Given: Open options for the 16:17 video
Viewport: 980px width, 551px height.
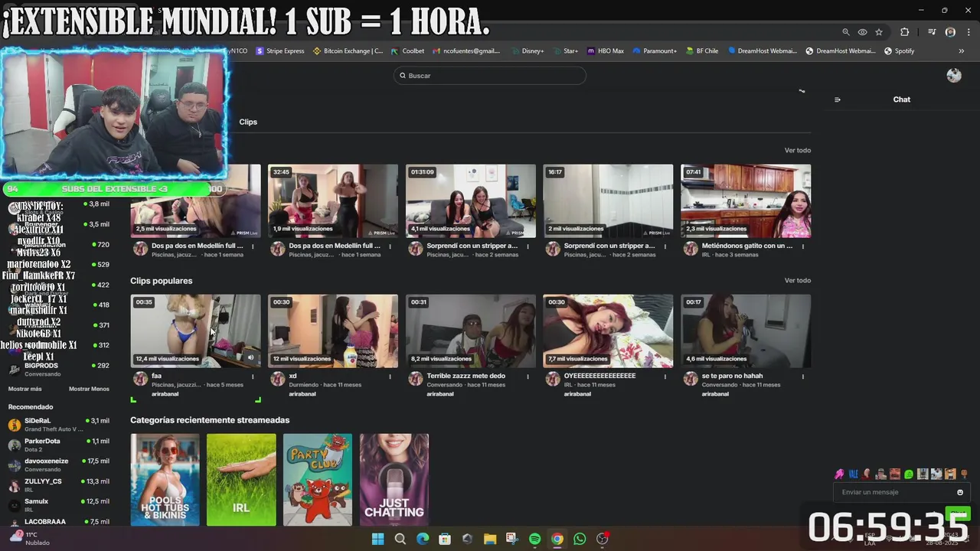Looking at the screenshot, I should [x=665, y=246].
